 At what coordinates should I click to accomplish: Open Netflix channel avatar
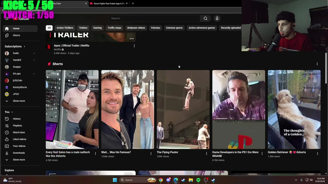point(48,47)
